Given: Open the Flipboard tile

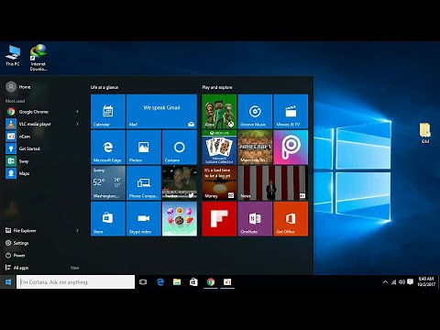Looking at the screenshot, I should pyautogui.click(x=219, y=218).
